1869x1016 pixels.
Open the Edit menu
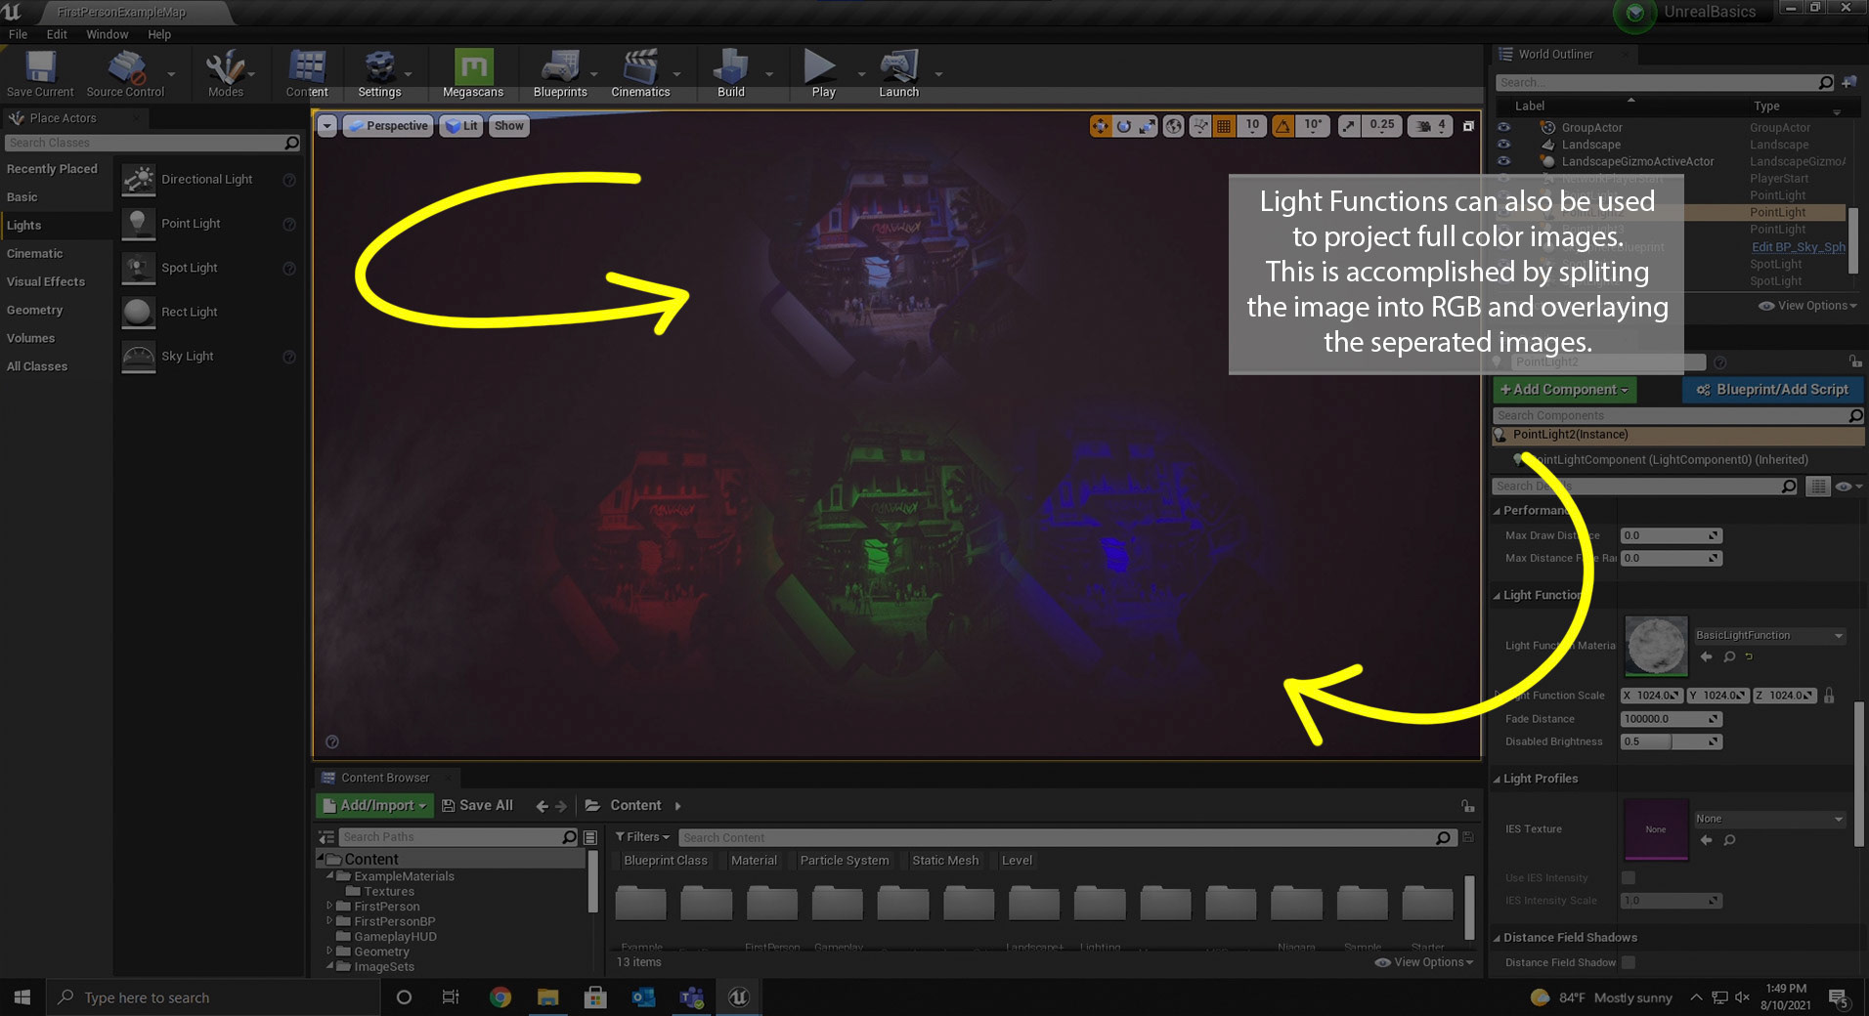tap(57, 34)
